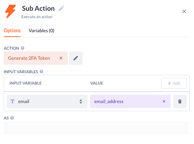Remove the Generate 2FA Token action

[61, 58]
